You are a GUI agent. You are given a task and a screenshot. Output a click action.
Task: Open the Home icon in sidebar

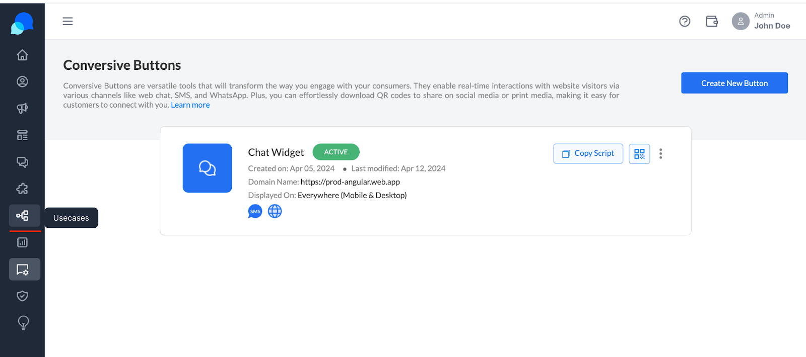(22, 55)
